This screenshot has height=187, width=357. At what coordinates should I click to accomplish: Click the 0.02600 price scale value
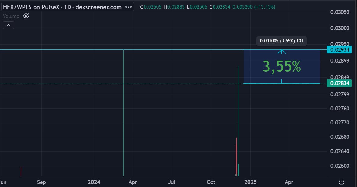pos(340,166)
